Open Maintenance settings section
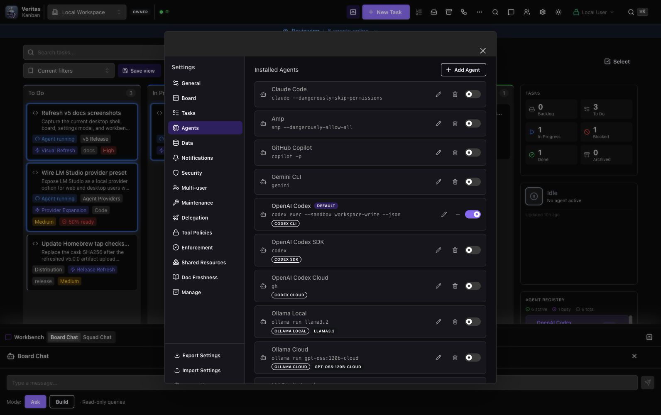The image size is (661, 415). 205,203
